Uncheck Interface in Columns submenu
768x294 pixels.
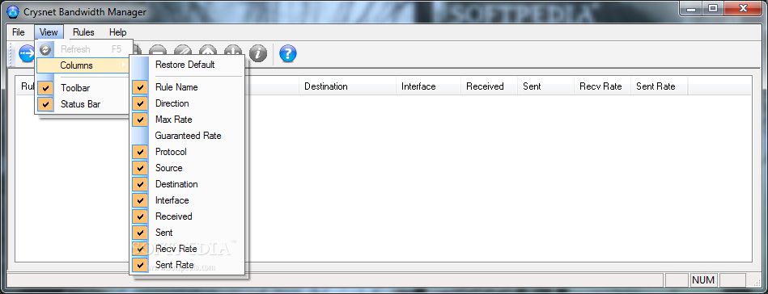tap(187, 200)
